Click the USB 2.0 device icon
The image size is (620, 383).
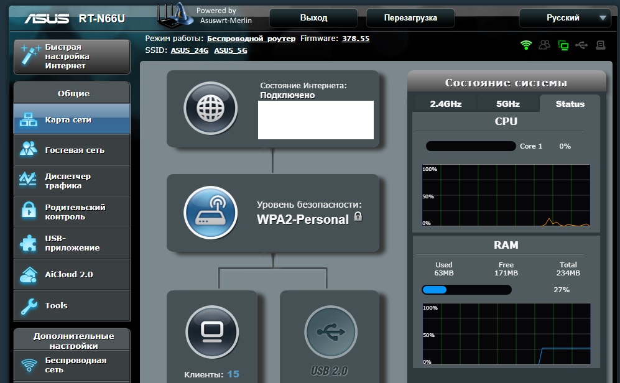[331, 332]
